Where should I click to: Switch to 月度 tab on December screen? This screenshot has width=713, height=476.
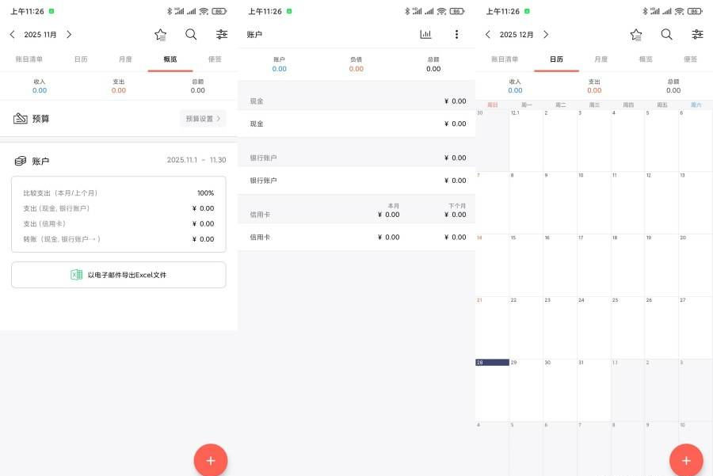coord(601,59)
